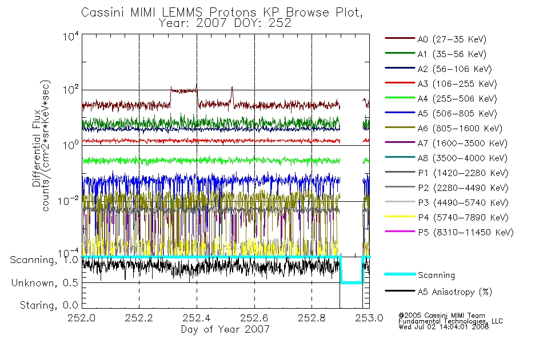
Task: Click the 252.4 x-axis tick label
Action: pos(197,318)
